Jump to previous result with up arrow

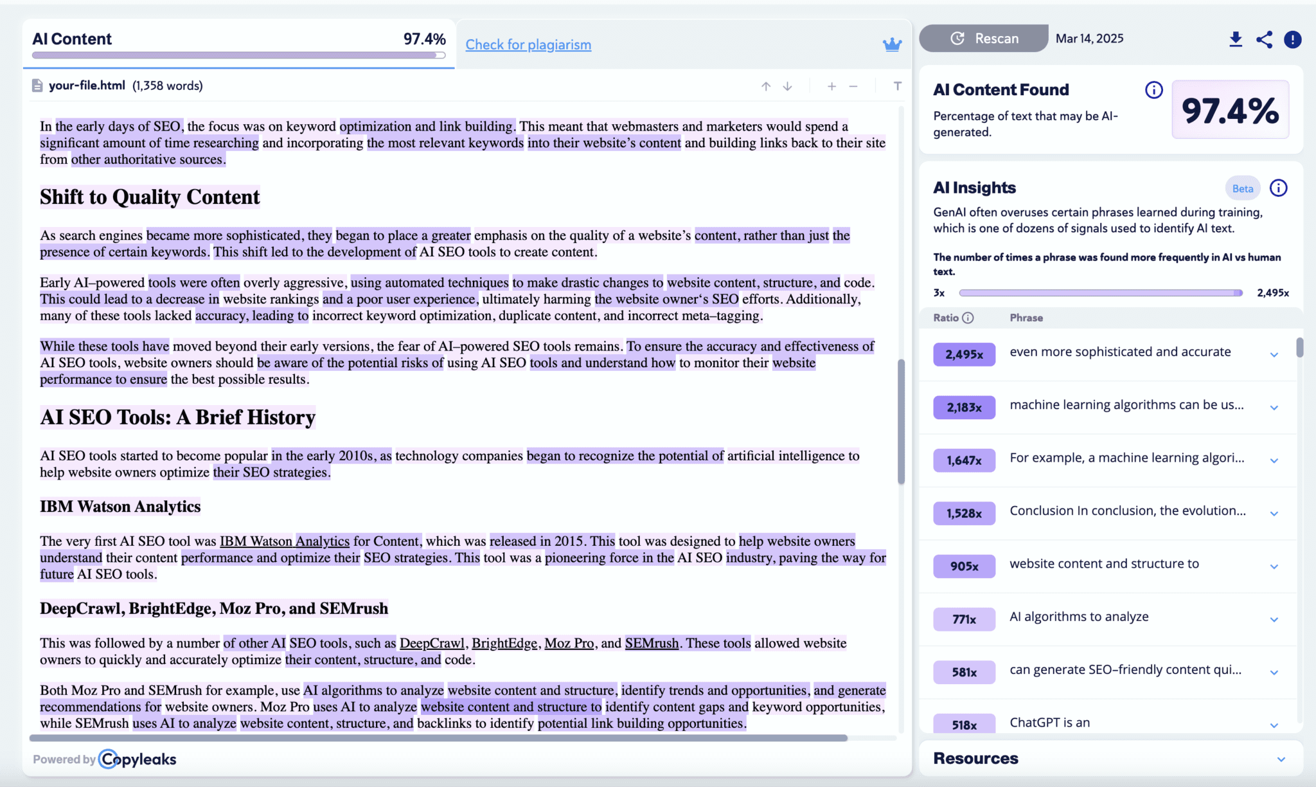(x=766, y=86)
